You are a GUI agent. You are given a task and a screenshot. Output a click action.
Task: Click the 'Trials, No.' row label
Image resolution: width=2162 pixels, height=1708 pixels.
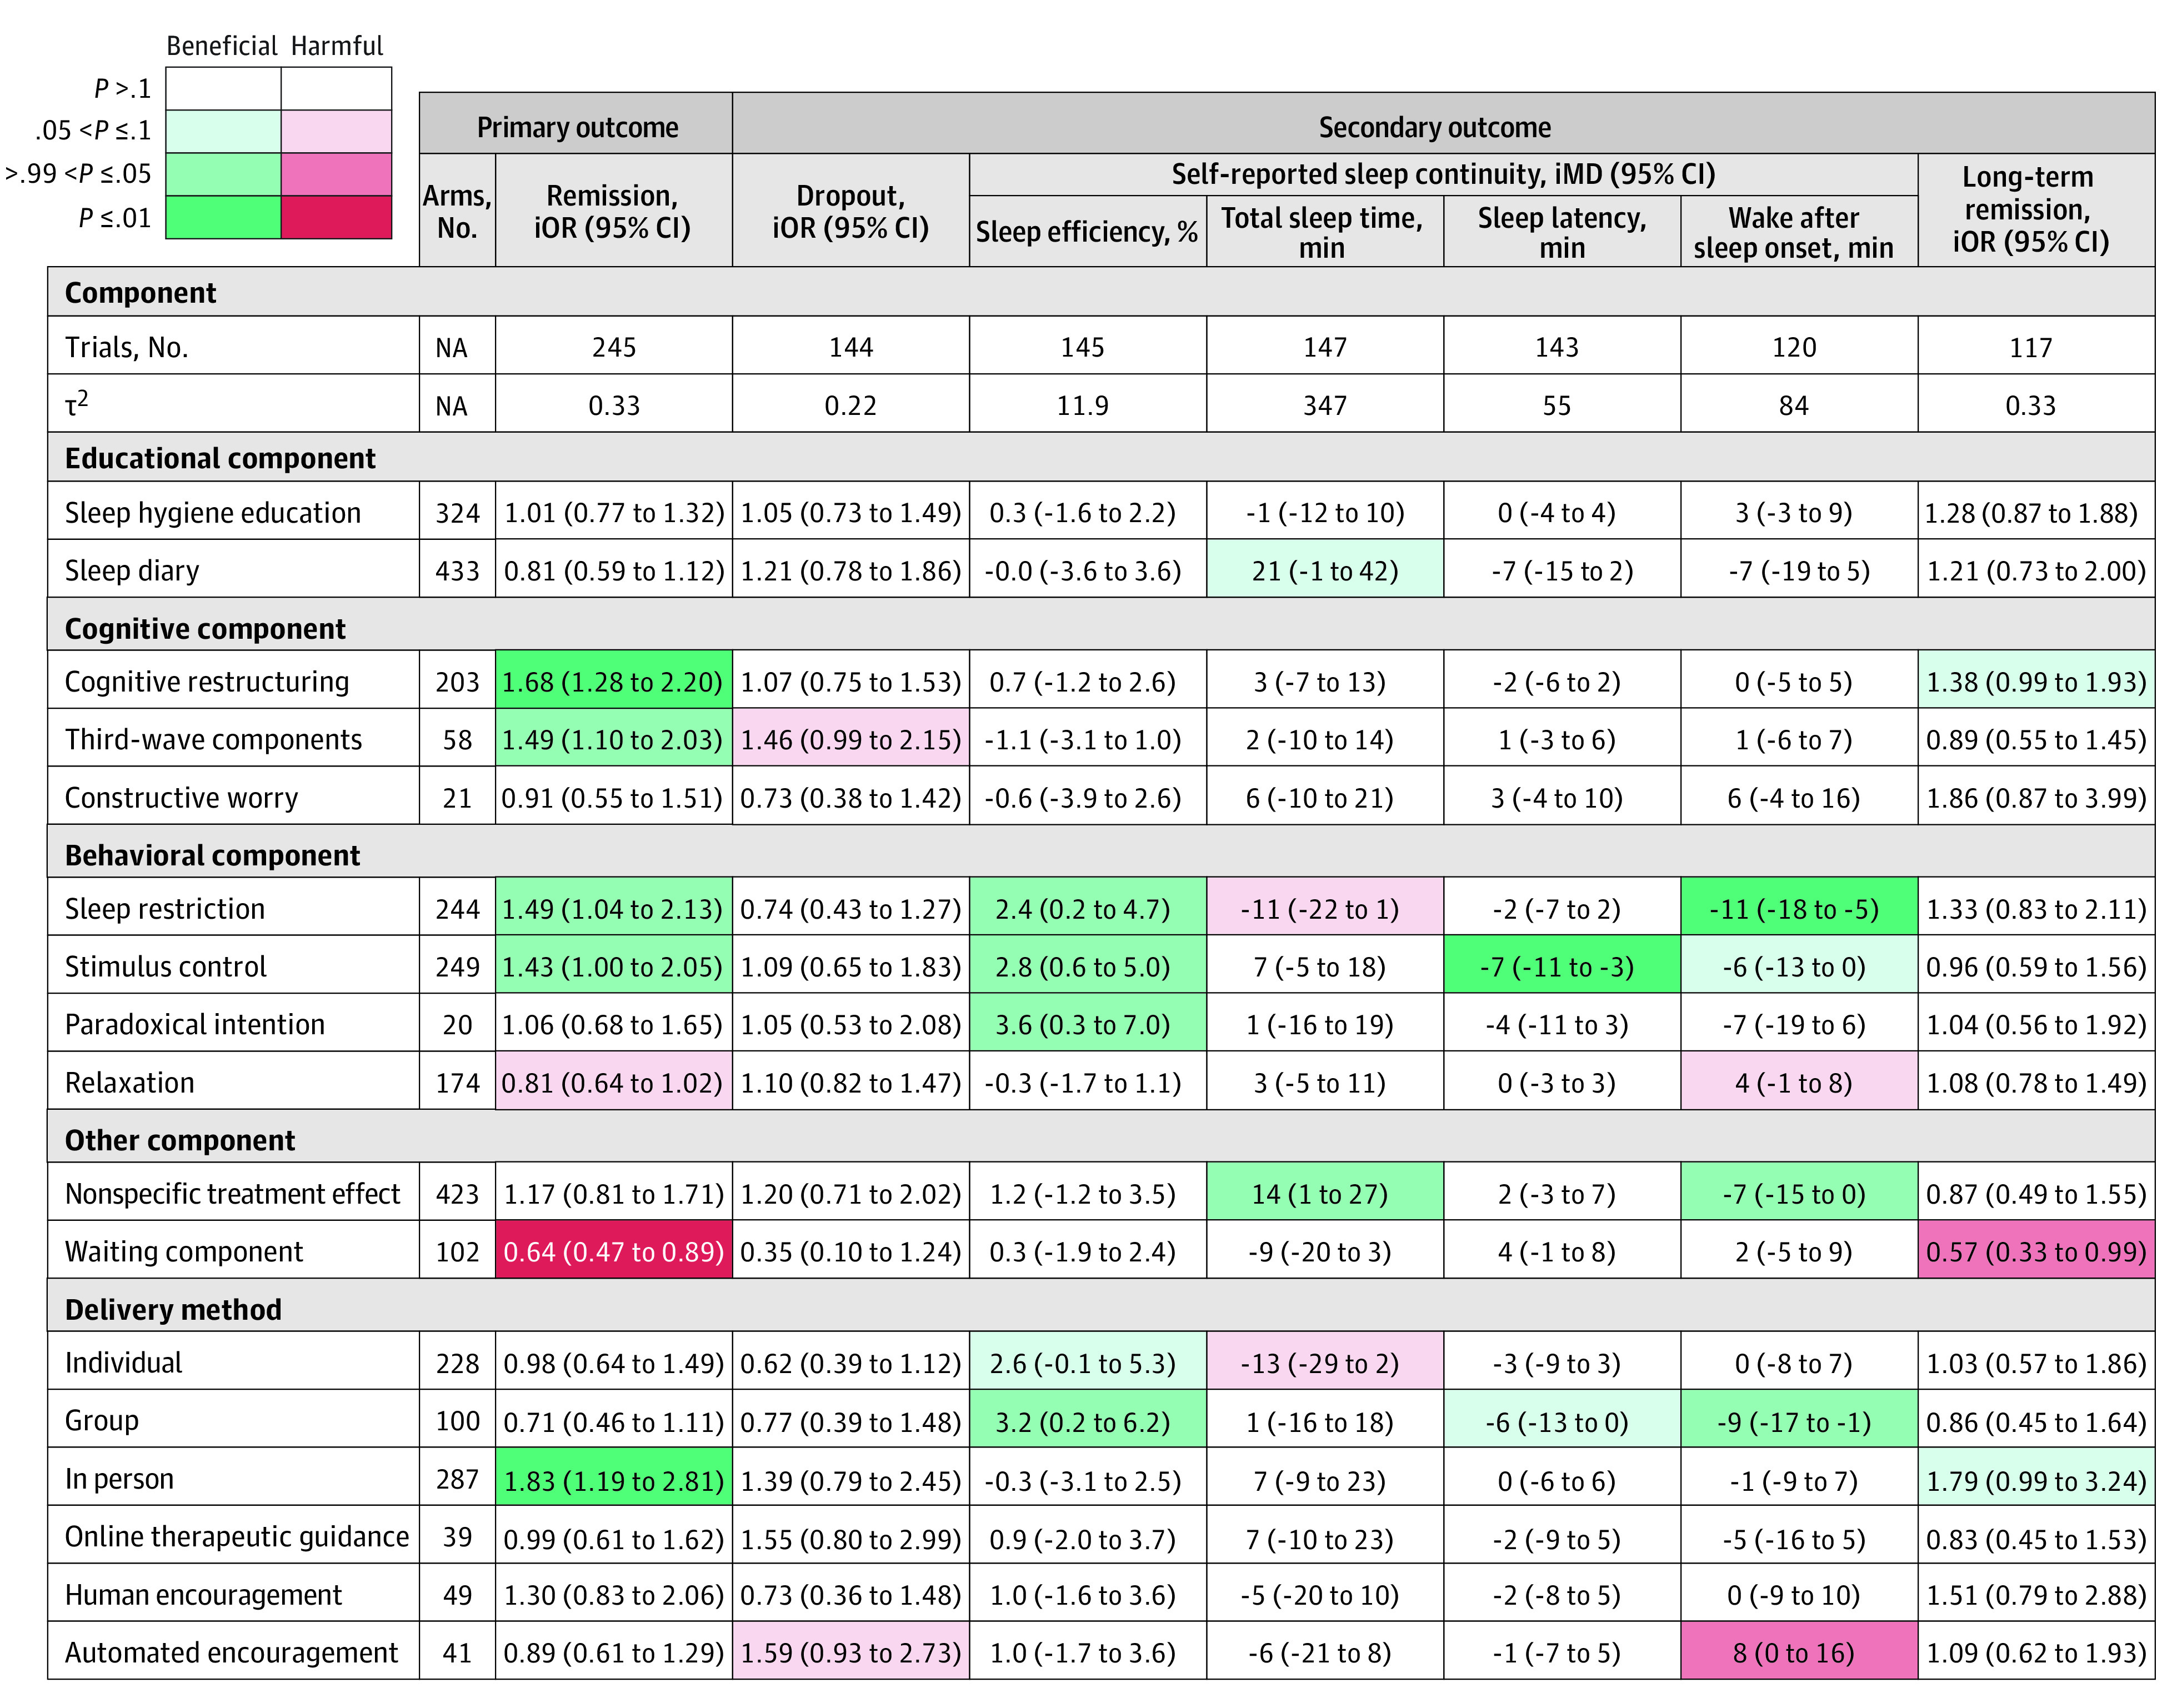point(127,347)
